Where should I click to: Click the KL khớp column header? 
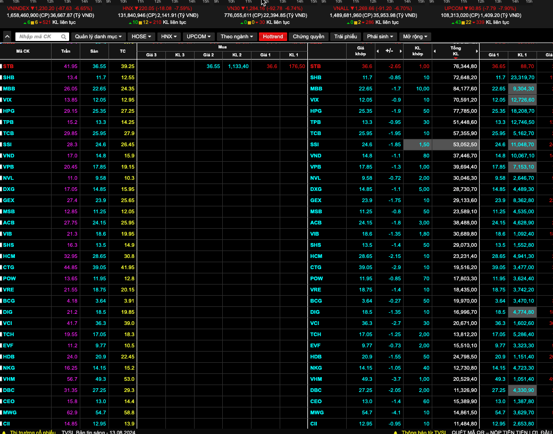417,51
